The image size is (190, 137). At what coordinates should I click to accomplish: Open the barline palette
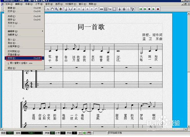click(128, 9)
